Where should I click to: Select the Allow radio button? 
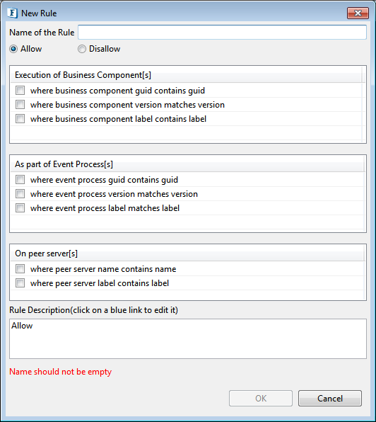[x=13, y=49]
